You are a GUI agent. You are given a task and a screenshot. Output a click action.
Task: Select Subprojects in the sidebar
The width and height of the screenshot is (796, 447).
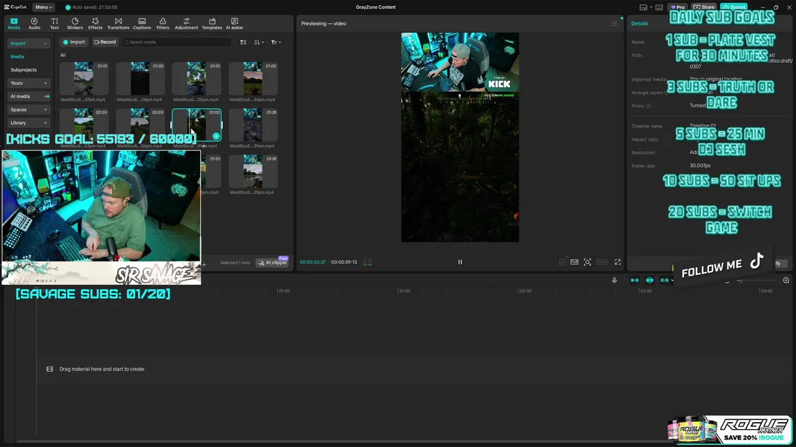[x=24, y=70]
